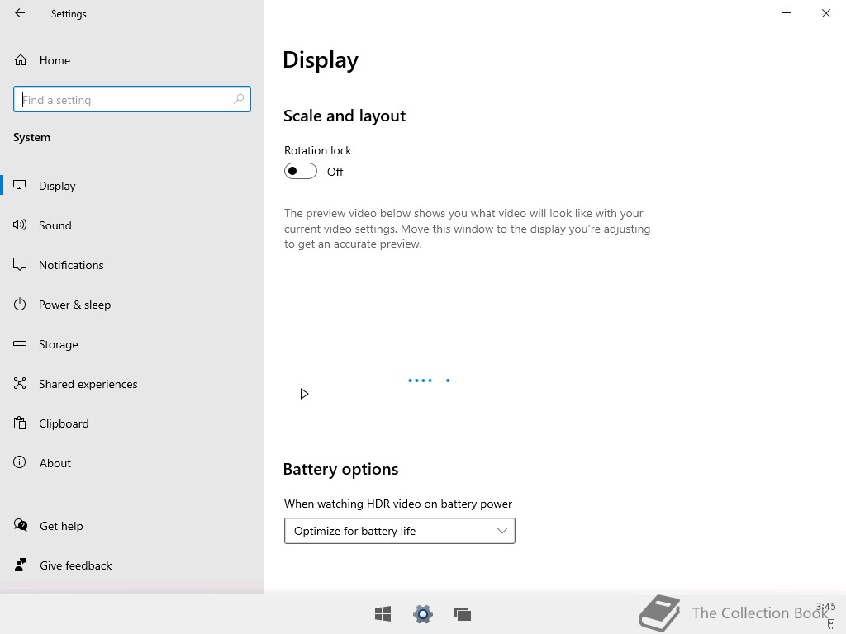The image size is (846, 634).
Task: Click the Home house icon
Action: (x=21, y=60)
